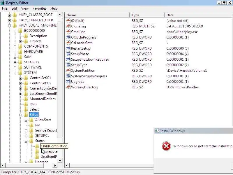The height and width of the screenshot is (175, 233).
Task: Click the MountedDevices folder icon
Action: tap(26, 99)
